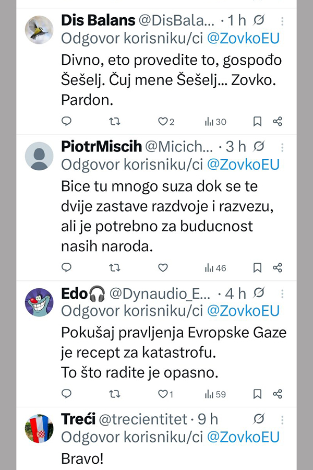The width and height of the screenshot is (313, 470).
Task: Open the @ZovkoEU link in Treći's reply
Action: point(243,437)
